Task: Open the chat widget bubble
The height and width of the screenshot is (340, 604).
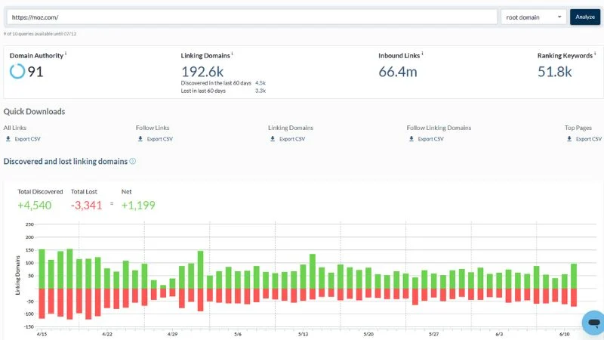Action: point(593,323)
